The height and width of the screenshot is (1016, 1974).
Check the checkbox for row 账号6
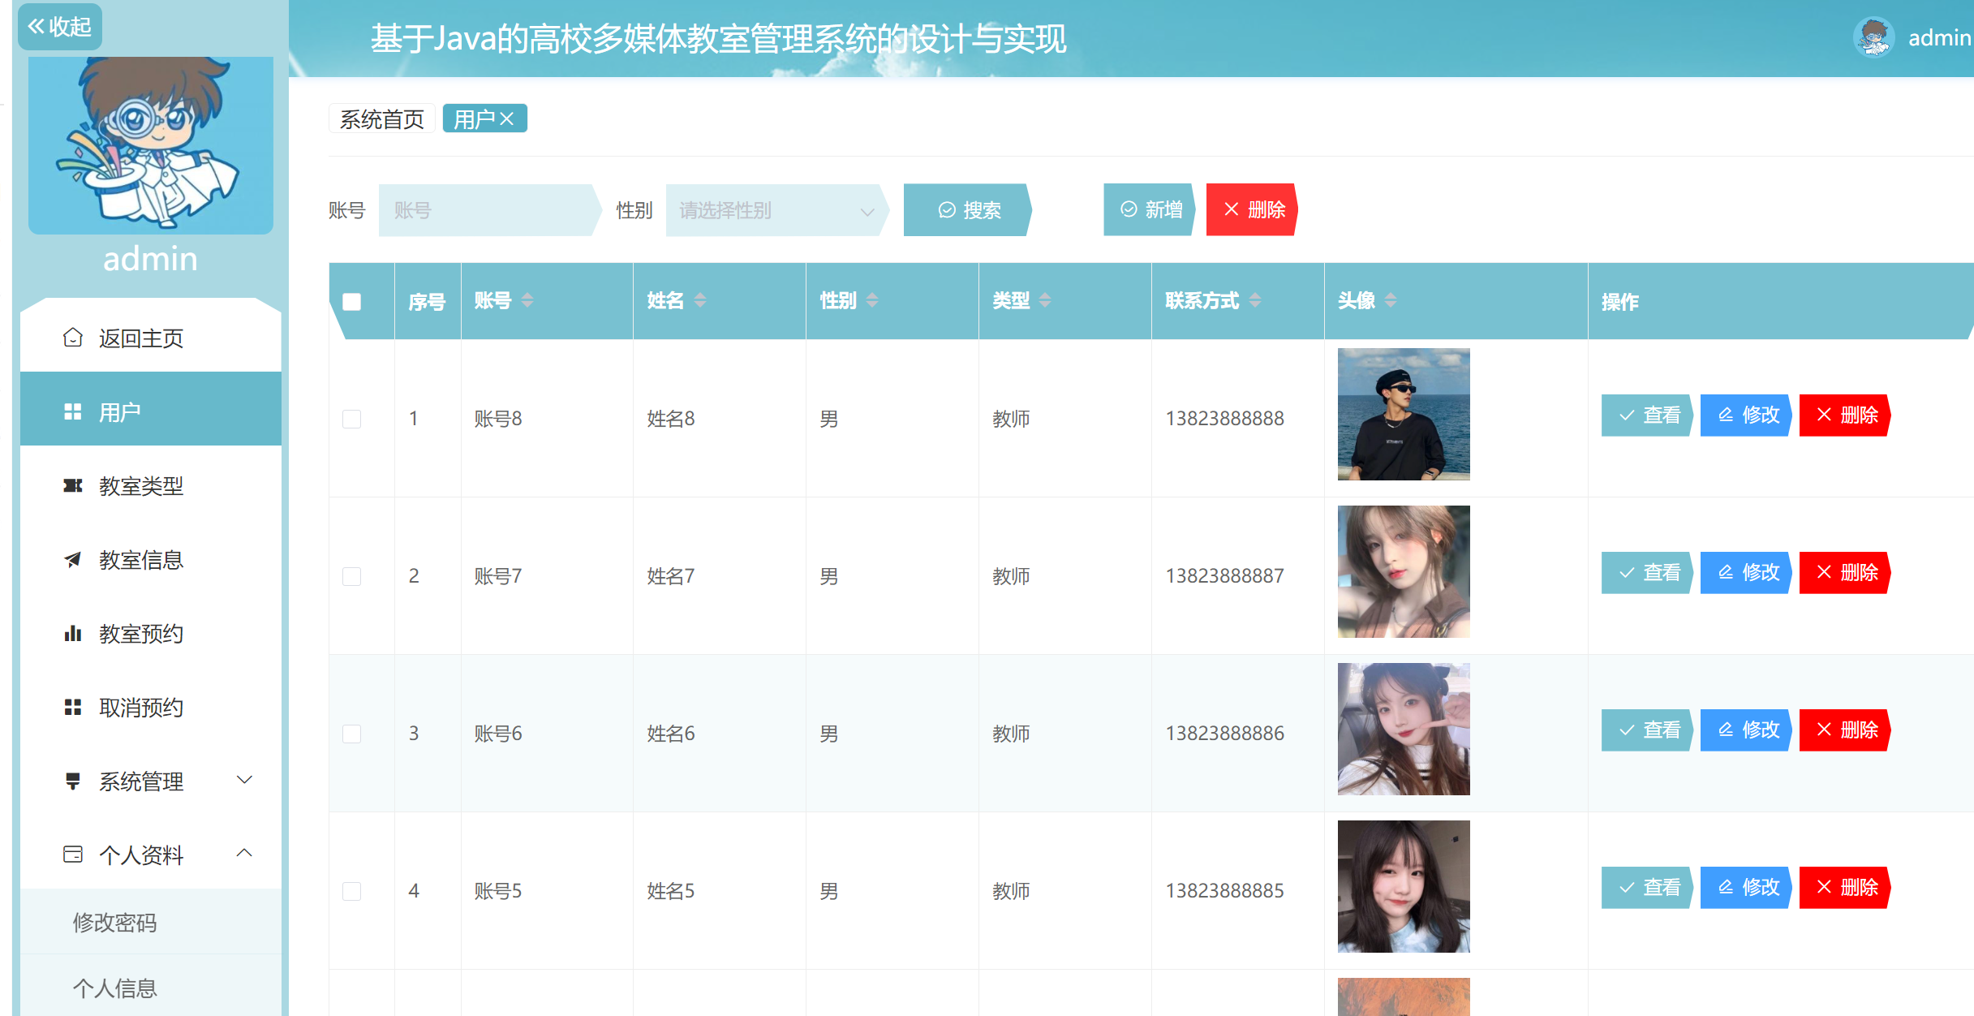(351, 734)
